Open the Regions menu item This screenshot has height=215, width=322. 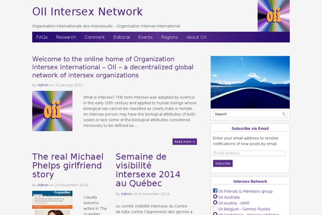[x=170, y=37]
